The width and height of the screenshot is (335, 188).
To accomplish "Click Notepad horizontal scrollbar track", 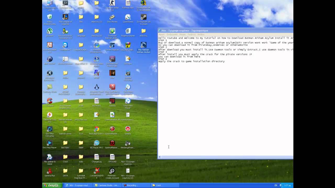I will click(227, 157).
